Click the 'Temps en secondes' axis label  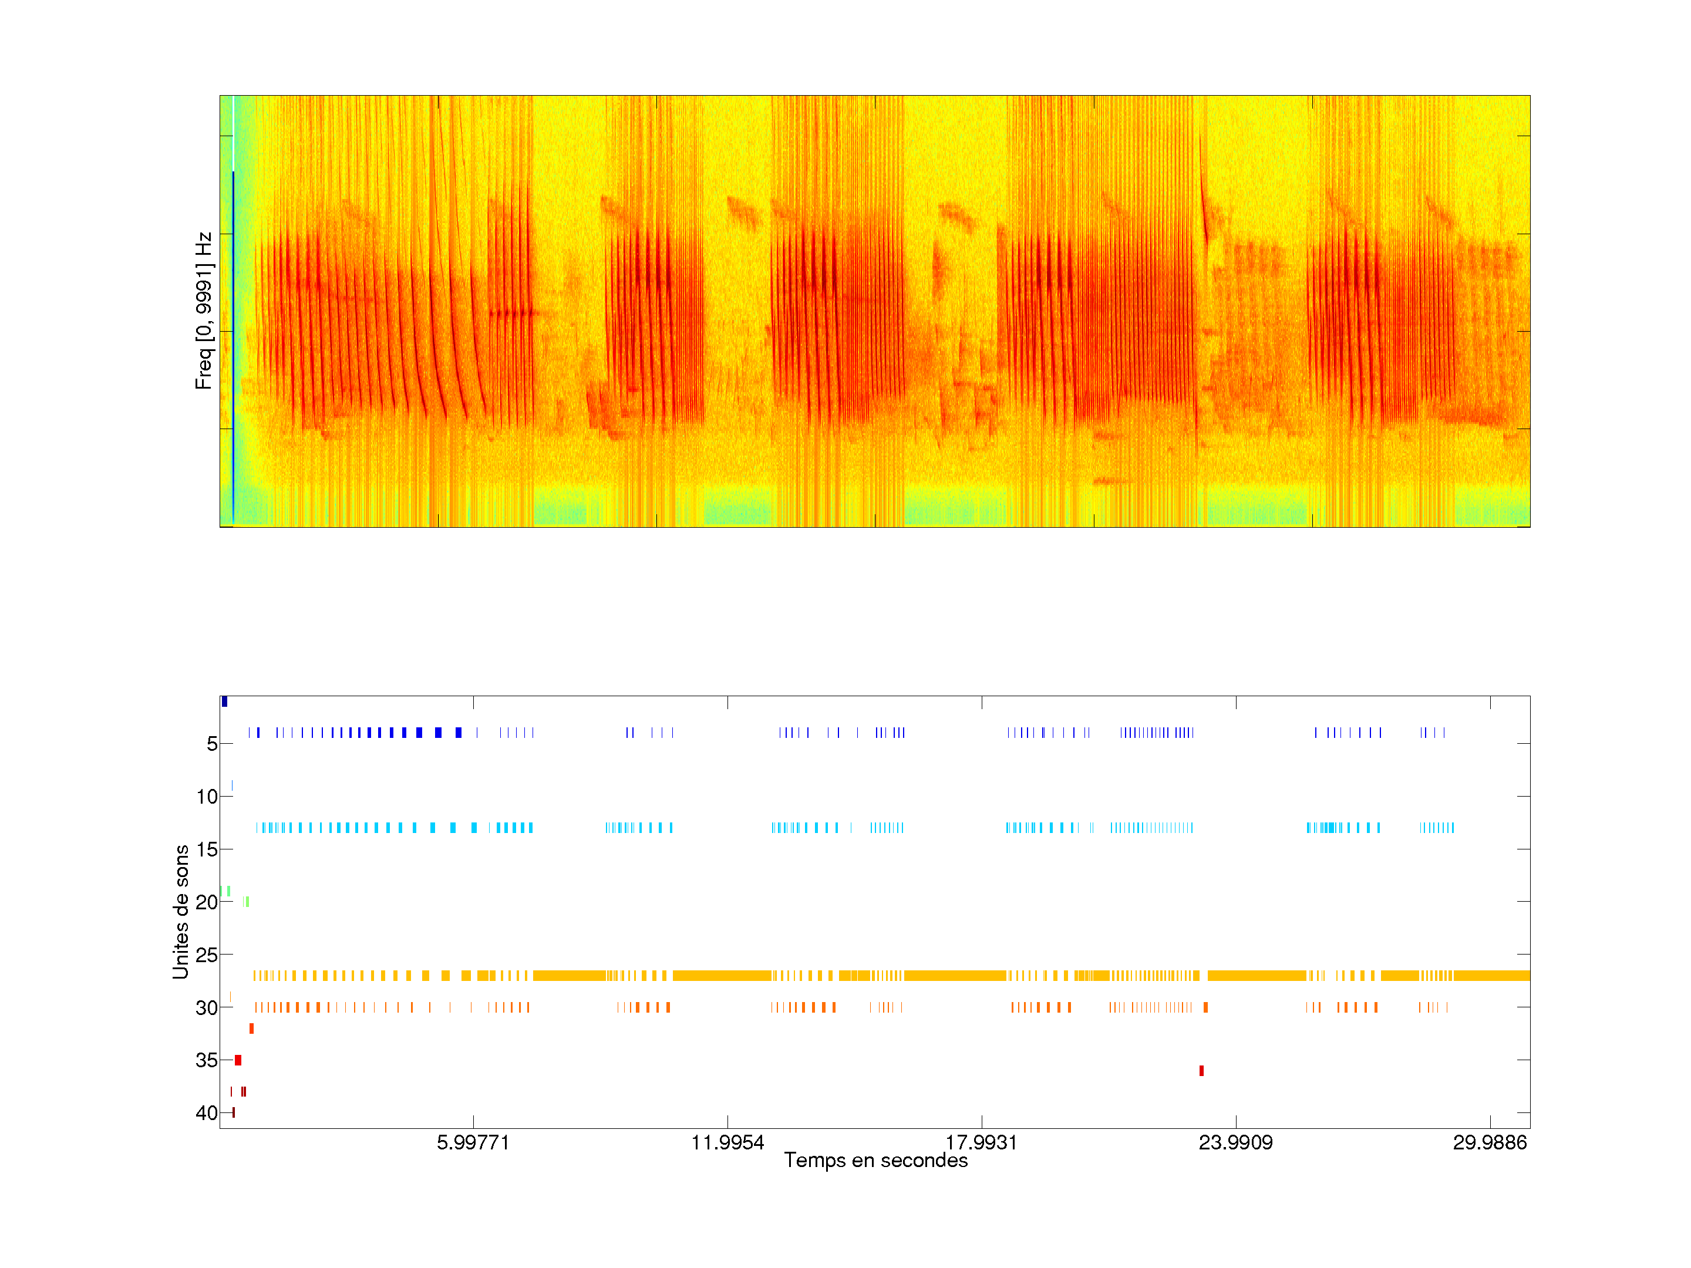click(875, 1160)
